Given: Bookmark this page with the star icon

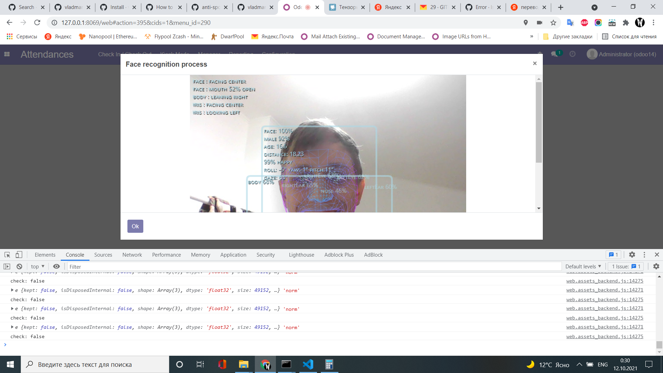Looking at the screenshot, I should point(553,23).
